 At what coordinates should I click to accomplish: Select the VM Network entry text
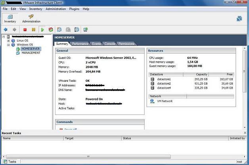165,101
